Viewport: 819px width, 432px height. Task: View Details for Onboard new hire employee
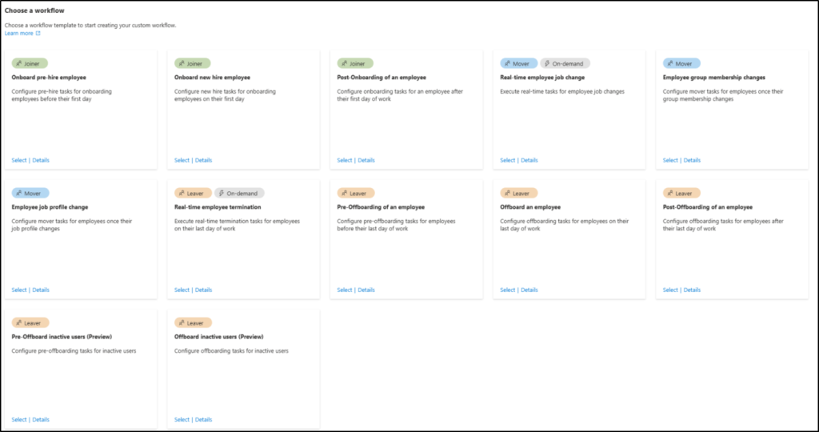pos(204,160)
